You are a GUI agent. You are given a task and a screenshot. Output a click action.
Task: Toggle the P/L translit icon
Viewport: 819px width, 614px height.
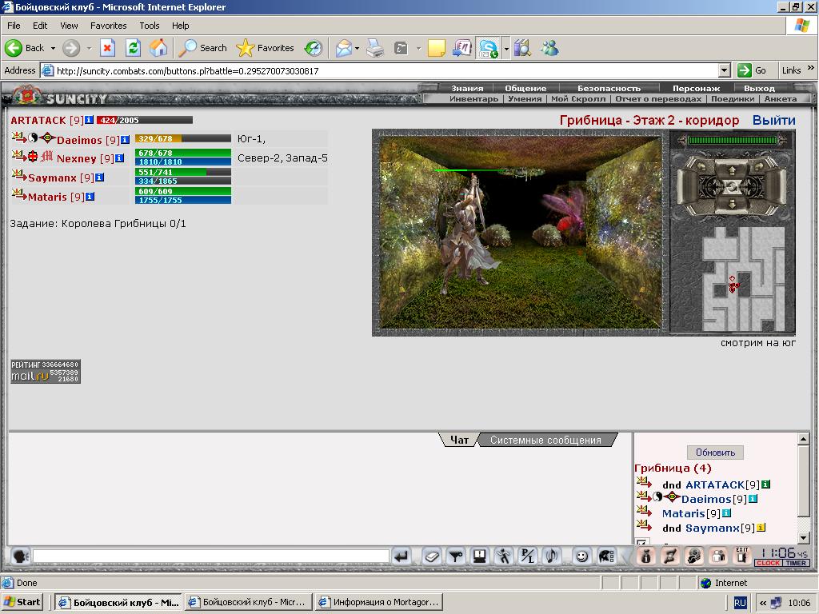coord(527,556)
